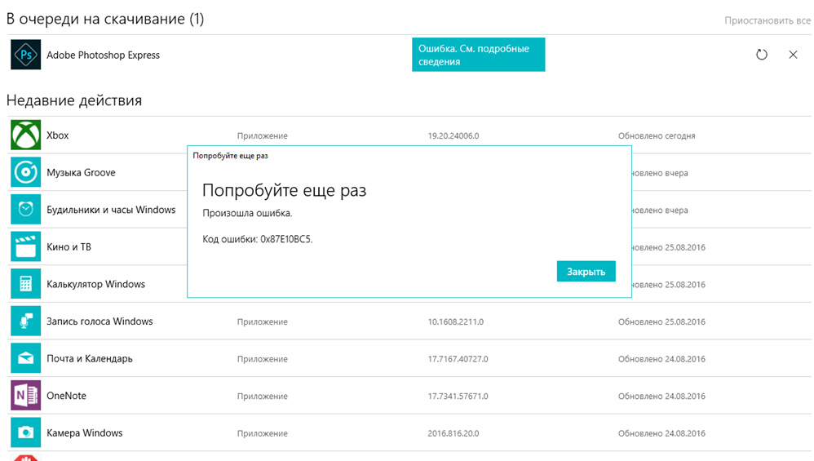
Task: Click error code 0x87E10BC5 text
Action: click(286, 239)
